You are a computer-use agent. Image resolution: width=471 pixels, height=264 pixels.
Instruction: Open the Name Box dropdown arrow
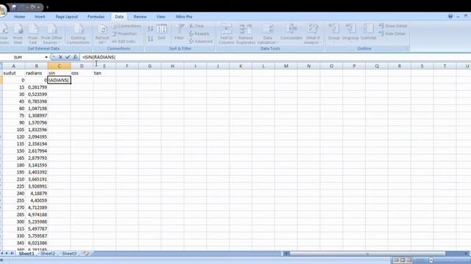pyautogui.click(x=46, y=57)
